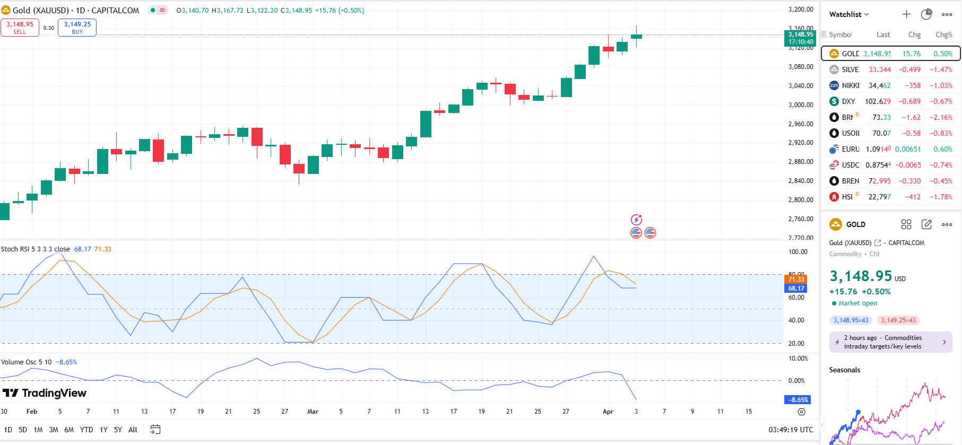Viewport: 962px width, 445px height.
Task: Expand the Watchlist dropdown
Action: coord(849,14)
